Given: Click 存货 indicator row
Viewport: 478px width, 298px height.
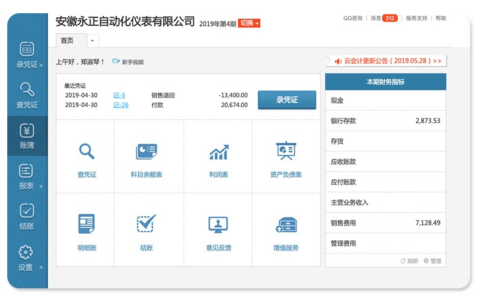Looking at the screenshot, I should 386,141.
